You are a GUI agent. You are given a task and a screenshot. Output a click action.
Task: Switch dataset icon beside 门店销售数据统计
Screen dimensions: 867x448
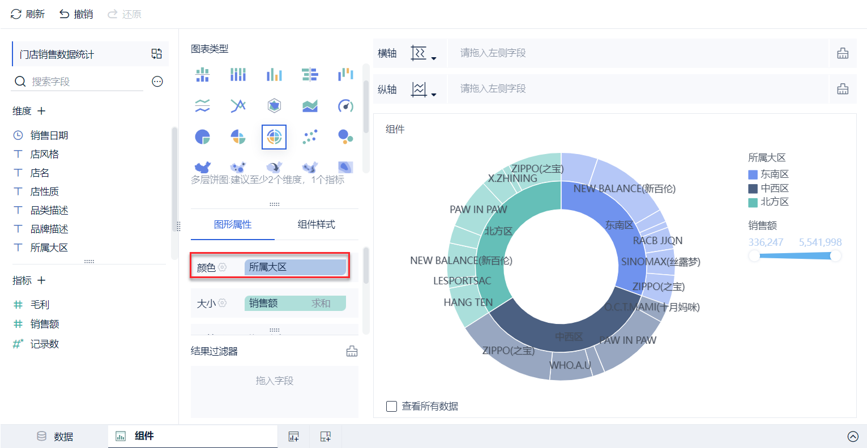pyautogui.click(x=157, y=54)
